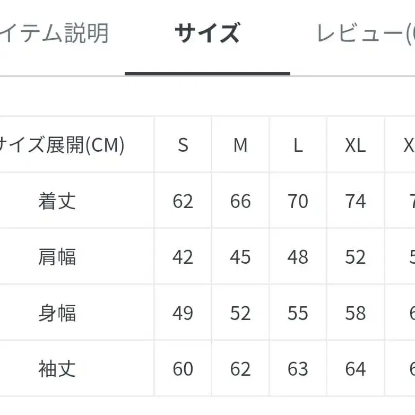Select the XL size column header
This screenshot has height=415, width=415.
(355, 145)
